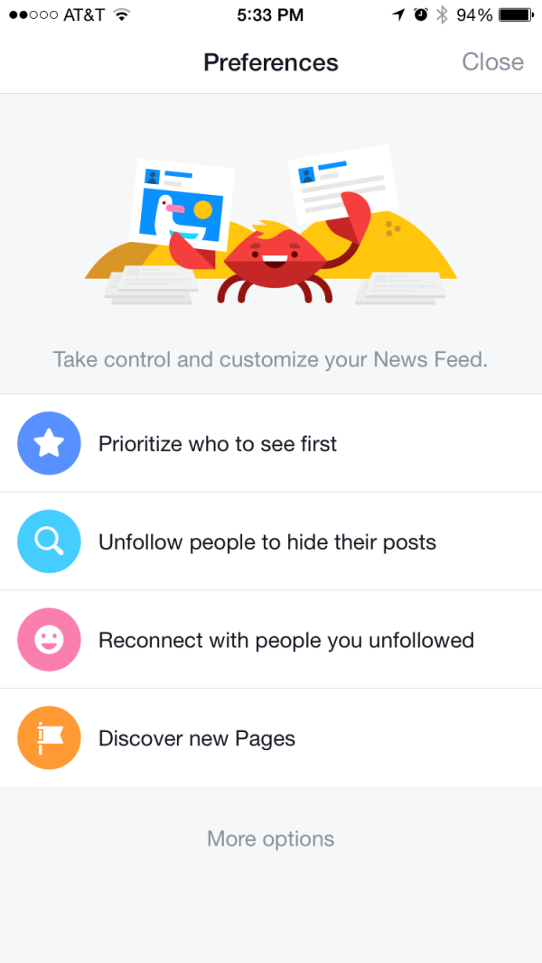
Task: Choose Reconnect with people you unfollowed
Action: click(x=286, y=641)
